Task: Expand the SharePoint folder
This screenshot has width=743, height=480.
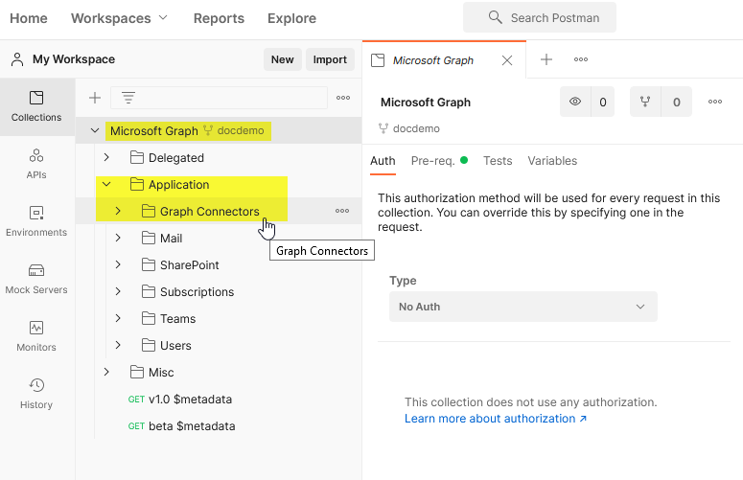Action: click(x=118, y=265)
